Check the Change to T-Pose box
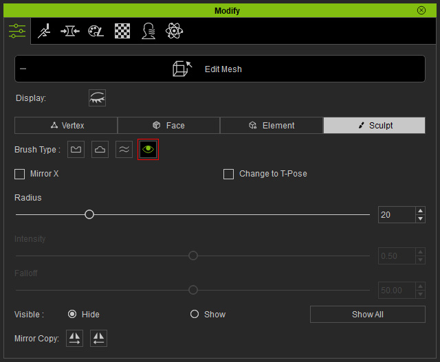440x362 pixels. click(228, 174)
